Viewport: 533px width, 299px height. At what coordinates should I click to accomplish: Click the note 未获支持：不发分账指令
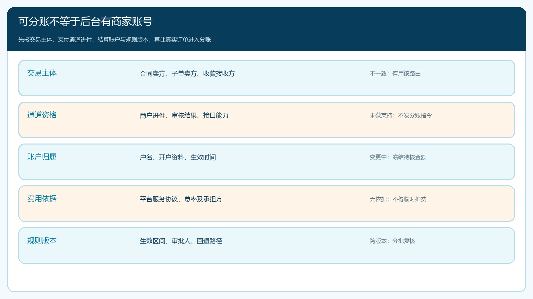pos(401,115)
